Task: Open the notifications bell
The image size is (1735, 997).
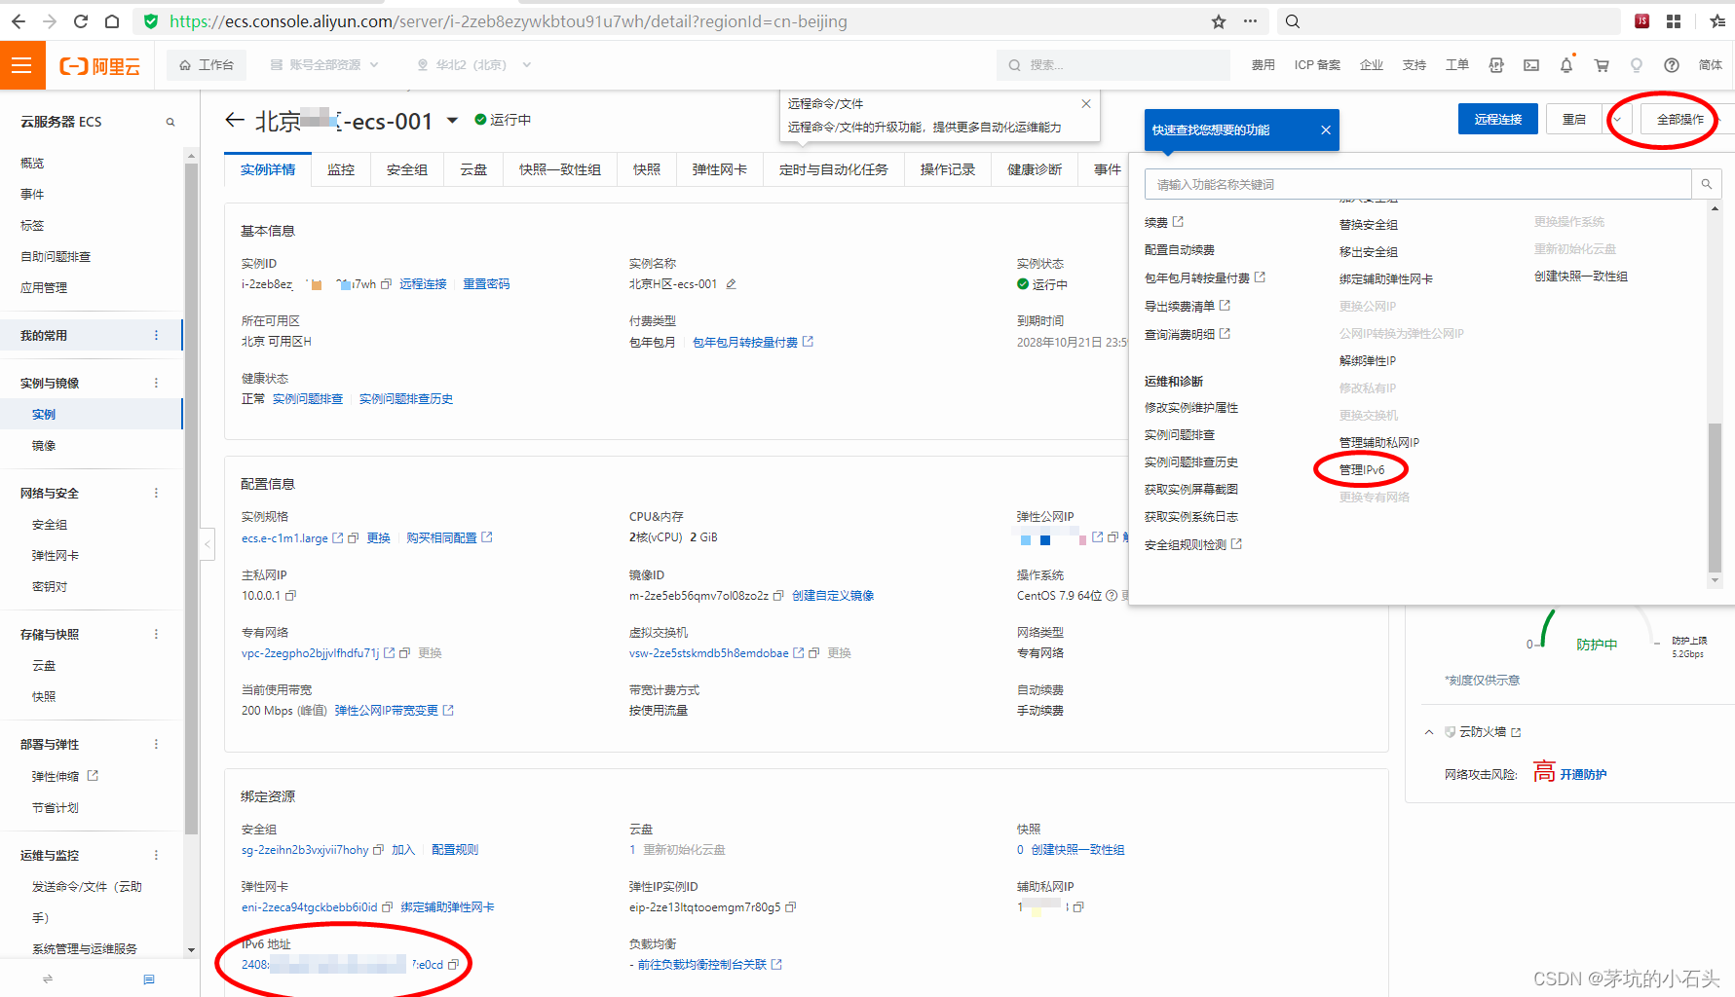Action: point(1566,65)
